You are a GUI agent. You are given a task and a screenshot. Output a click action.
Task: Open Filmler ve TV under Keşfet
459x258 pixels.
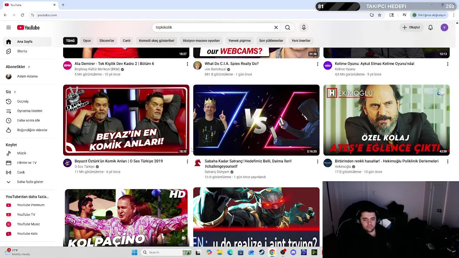click(28, 163)
